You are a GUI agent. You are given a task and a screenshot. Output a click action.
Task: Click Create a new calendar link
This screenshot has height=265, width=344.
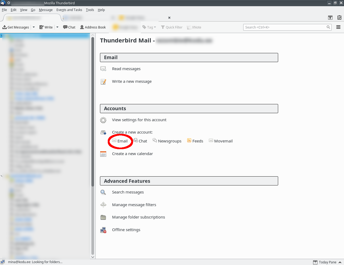tap(132, 154)
